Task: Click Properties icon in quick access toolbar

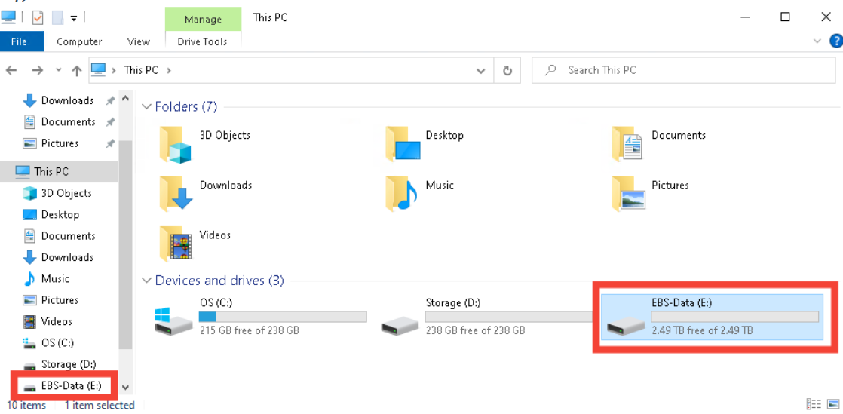Action: tap(37, 17)
